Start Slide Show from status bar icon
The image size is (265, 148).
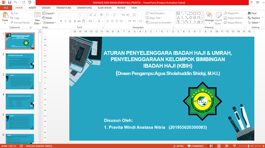click(234, 146)
